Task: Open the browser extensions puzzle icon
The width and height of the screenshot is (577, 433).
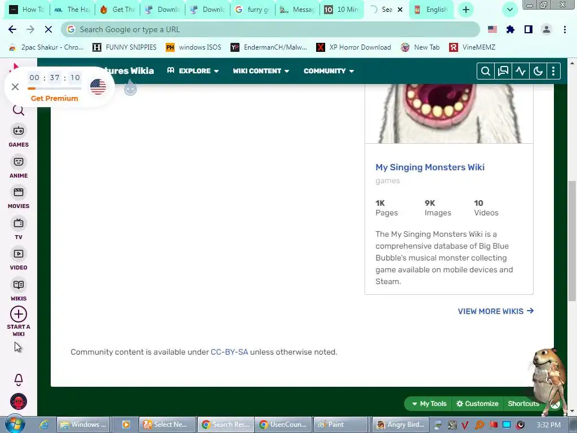Action: point(511,29)
